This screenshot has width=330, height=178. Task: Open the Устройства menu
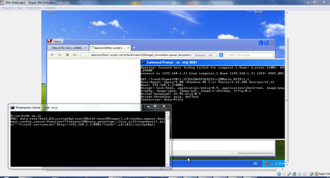[33, 8]
